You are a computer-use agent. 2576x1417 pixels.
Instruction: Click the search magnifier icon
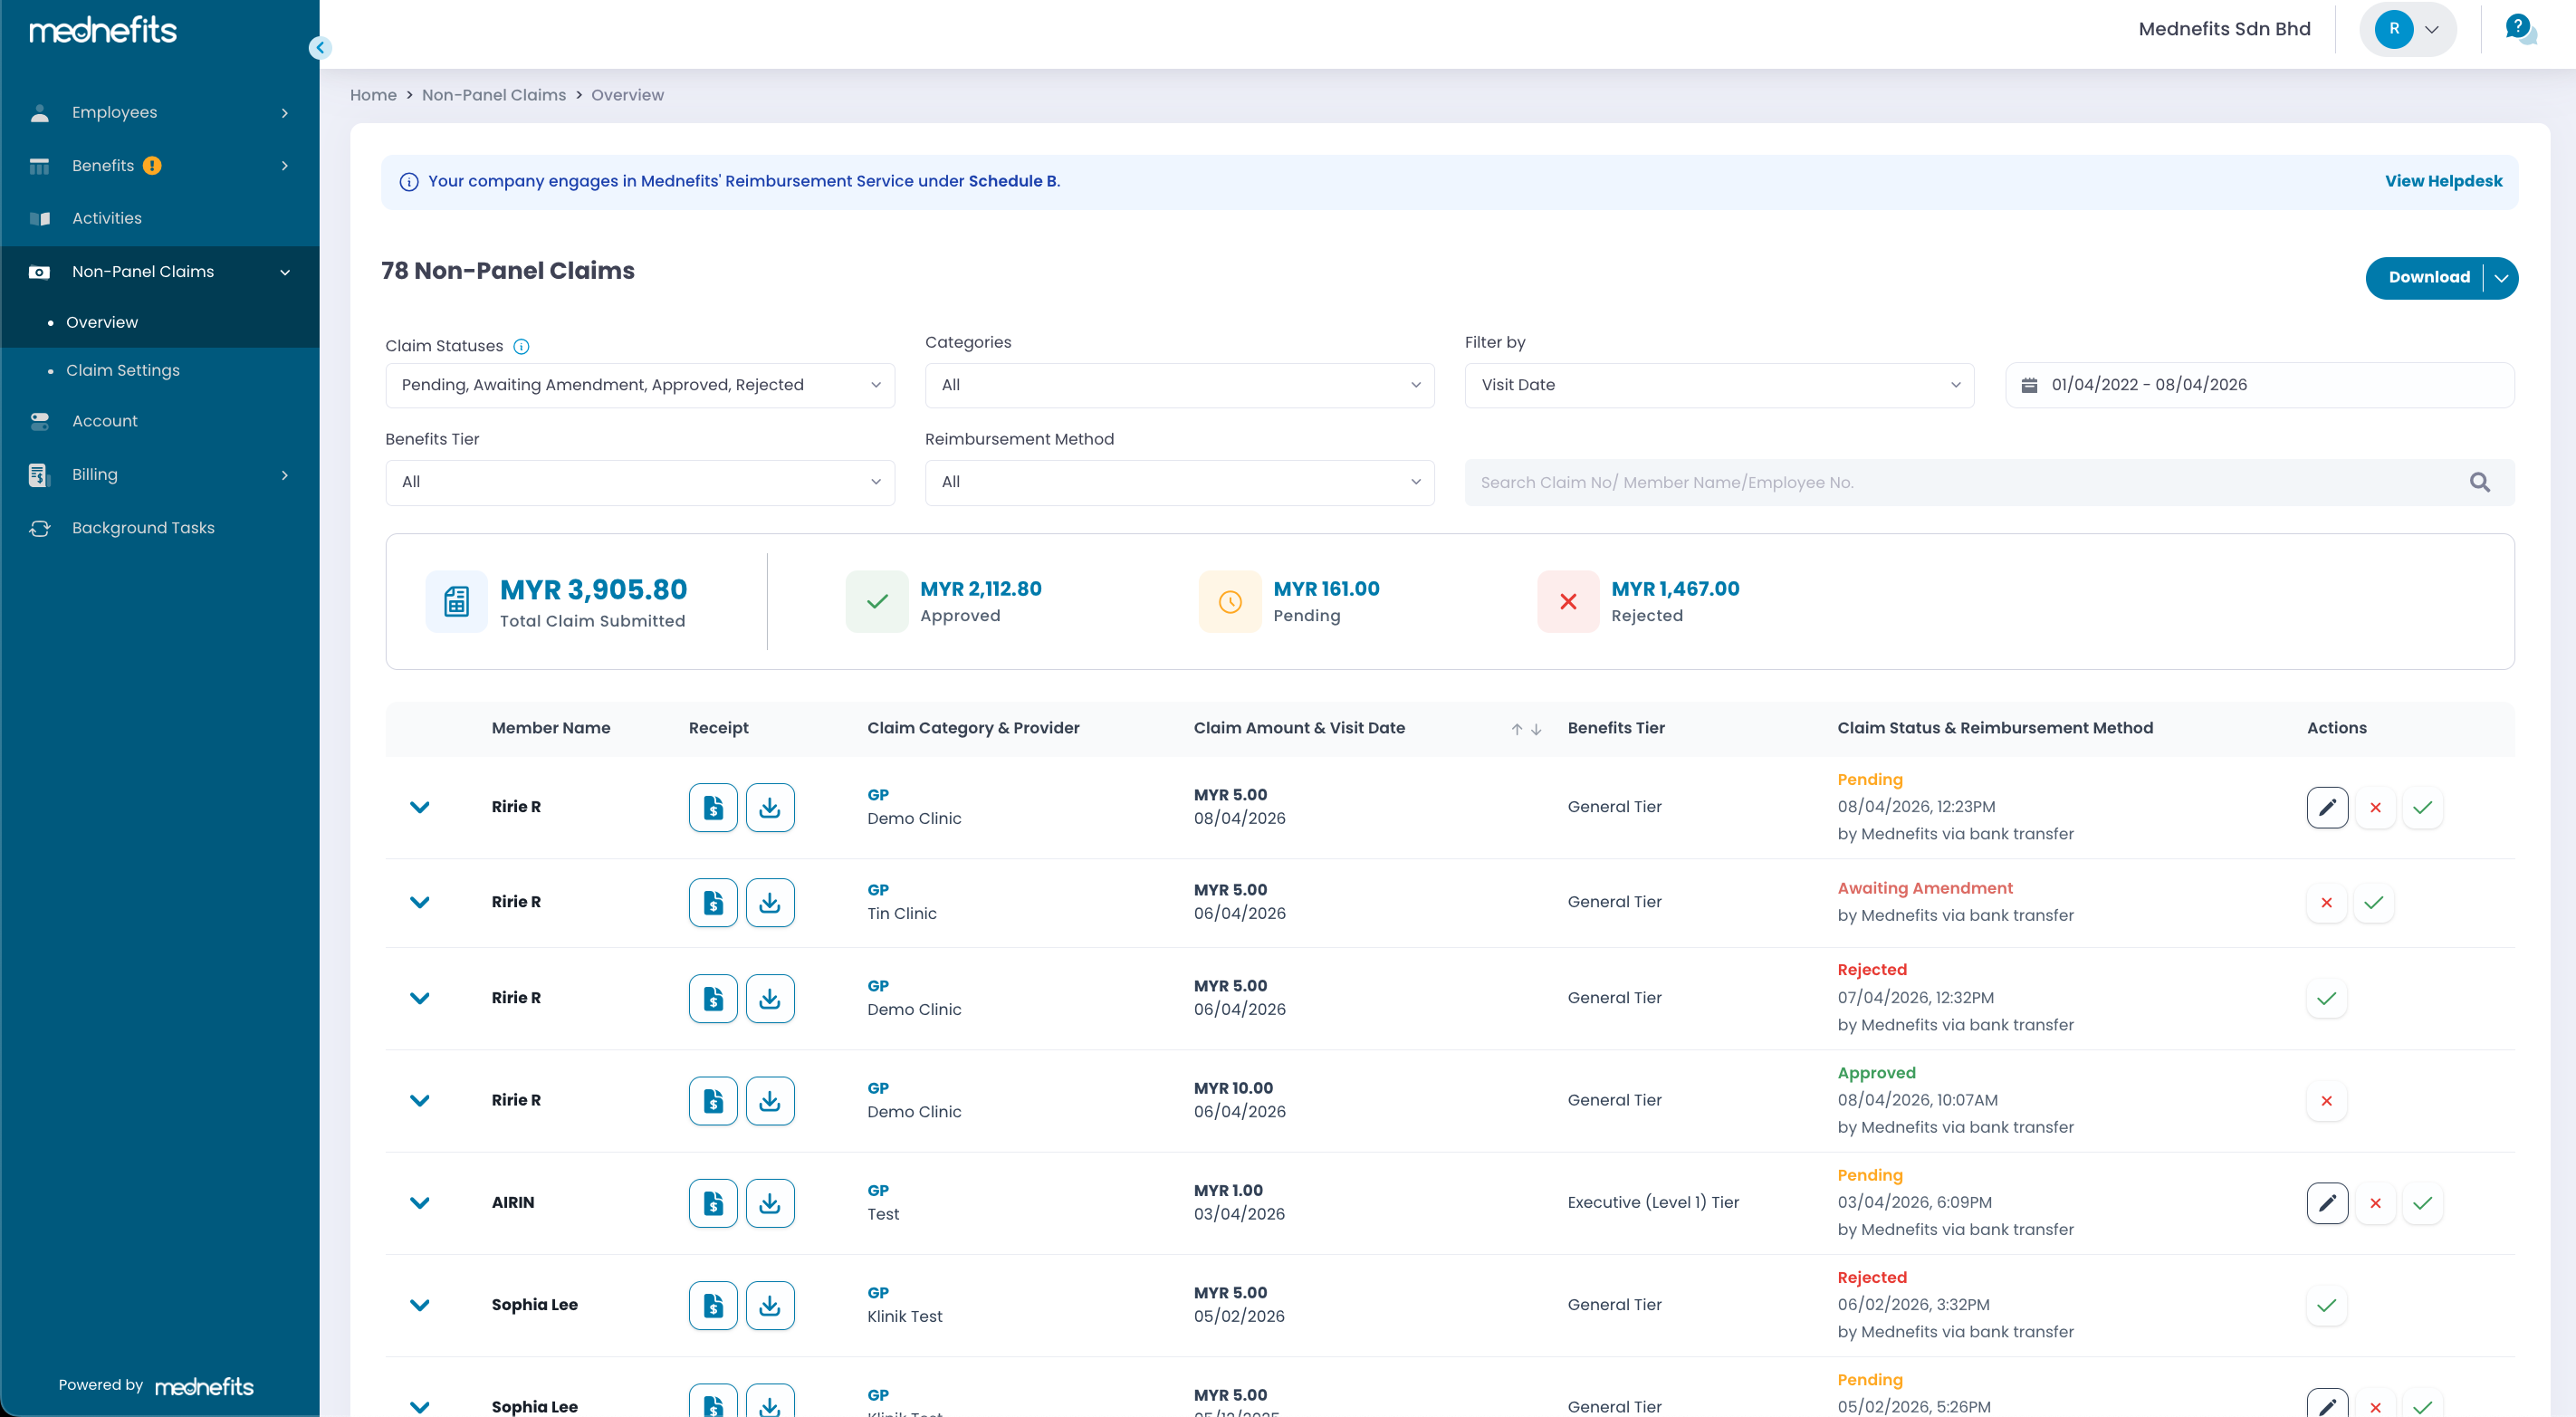tap(2480, 482)
